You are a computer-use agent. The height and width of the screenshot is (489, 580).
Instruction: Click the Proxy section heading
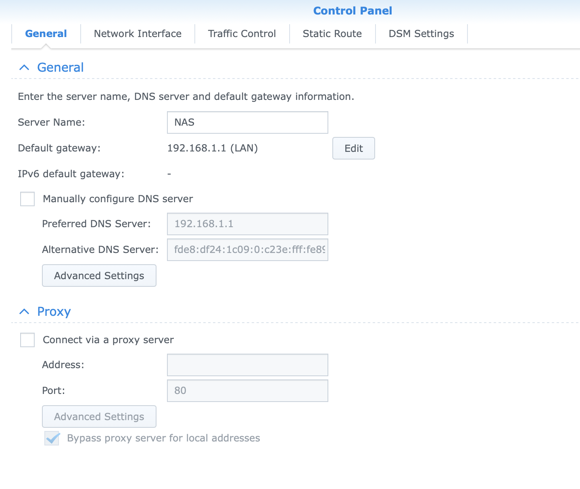click(x=54, y=312)
